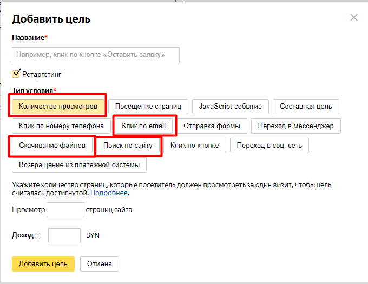Pick Составная цель condition type
Screen dimensions: 368x284
(x=306, y=107)
